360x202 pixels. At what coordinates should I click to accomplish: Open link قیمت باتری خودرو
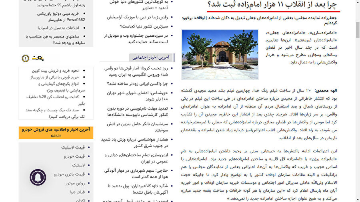coord(69,174)
